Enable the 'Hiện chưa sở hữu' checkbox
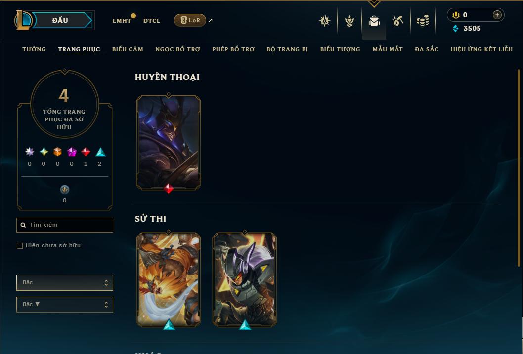 click(20, 246)
